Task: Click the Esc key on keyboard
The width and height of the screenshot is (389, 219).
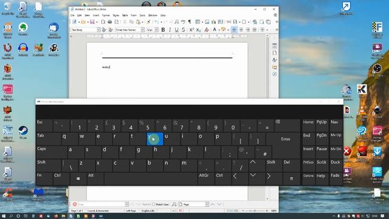Action: (44, 126)
